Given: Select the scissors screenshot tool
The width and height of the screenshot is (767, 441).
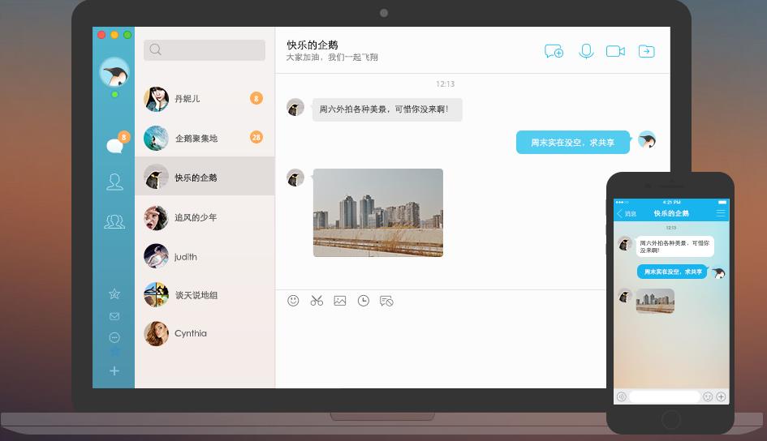Looking at the screenshot, I should point(317,301).
